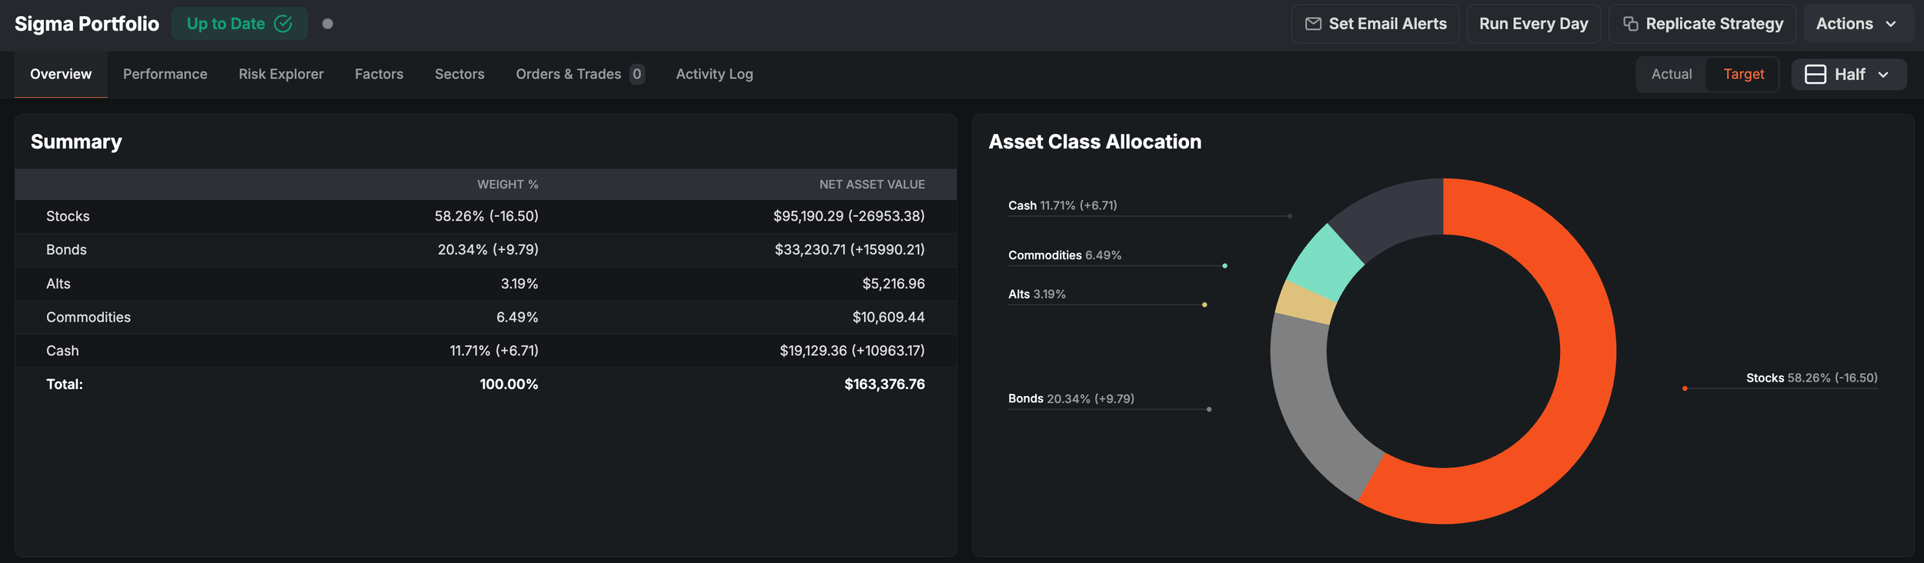Click the orange Stocks legend dot

coord(1685,388)
